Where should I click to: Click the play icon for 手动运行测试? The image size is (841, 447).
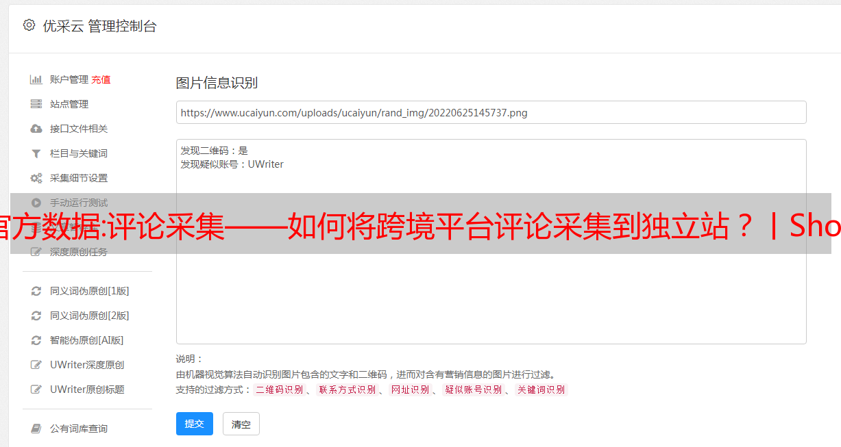(x=36, y=203)
